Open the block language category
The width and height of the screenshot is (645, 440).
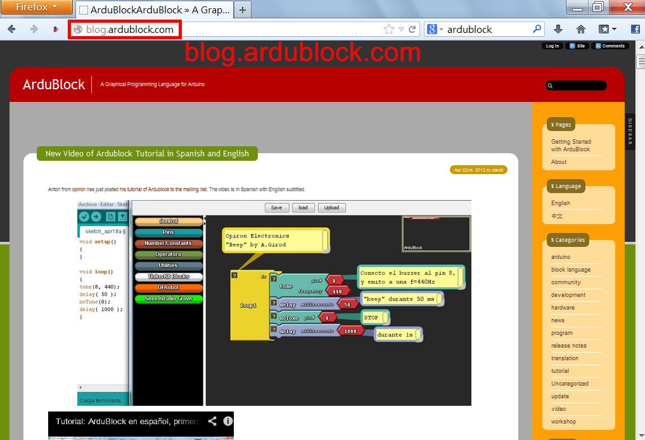pos(571,270)
